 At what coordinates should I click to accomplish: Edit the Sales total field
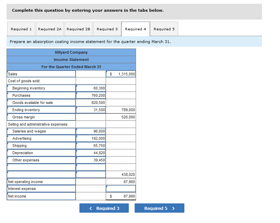coord(121,74)
